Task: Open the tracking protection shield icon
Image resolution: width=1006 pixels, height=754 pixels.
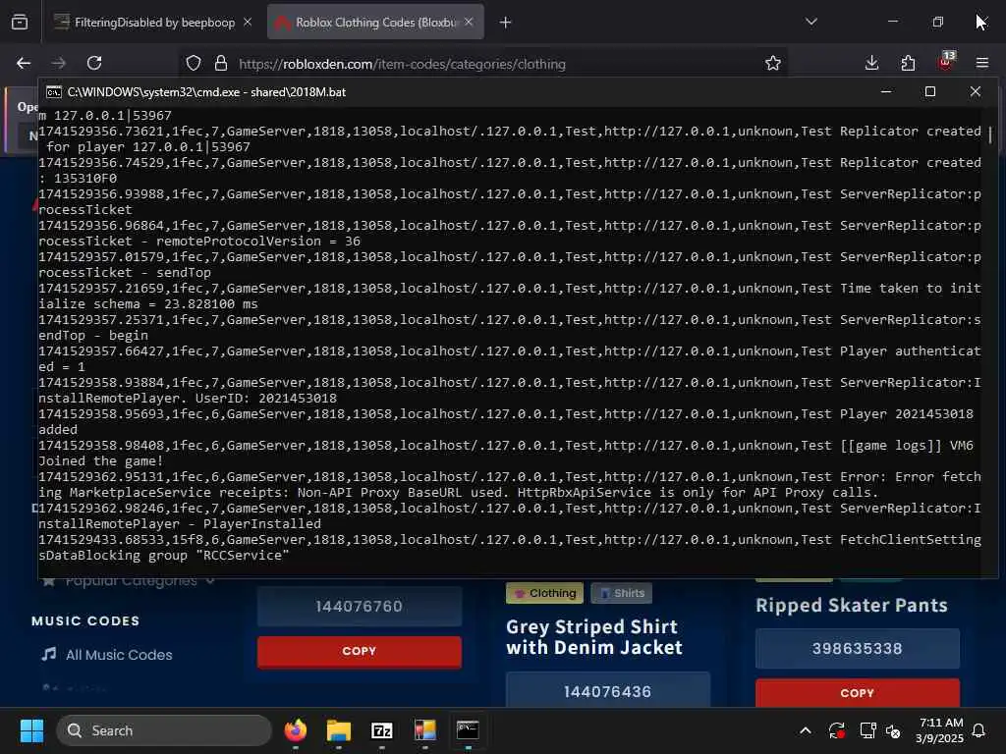Action: click(x=194, y=63)
